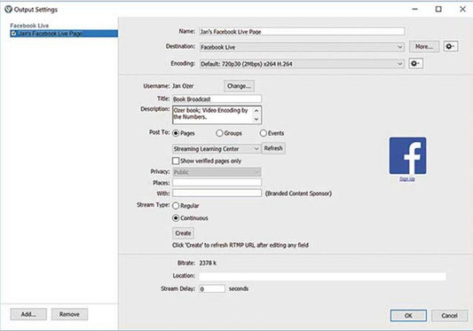Viewport: 473px width, 331px height.
Task: Click the Cancel button
Action: (x=449, y=316)
